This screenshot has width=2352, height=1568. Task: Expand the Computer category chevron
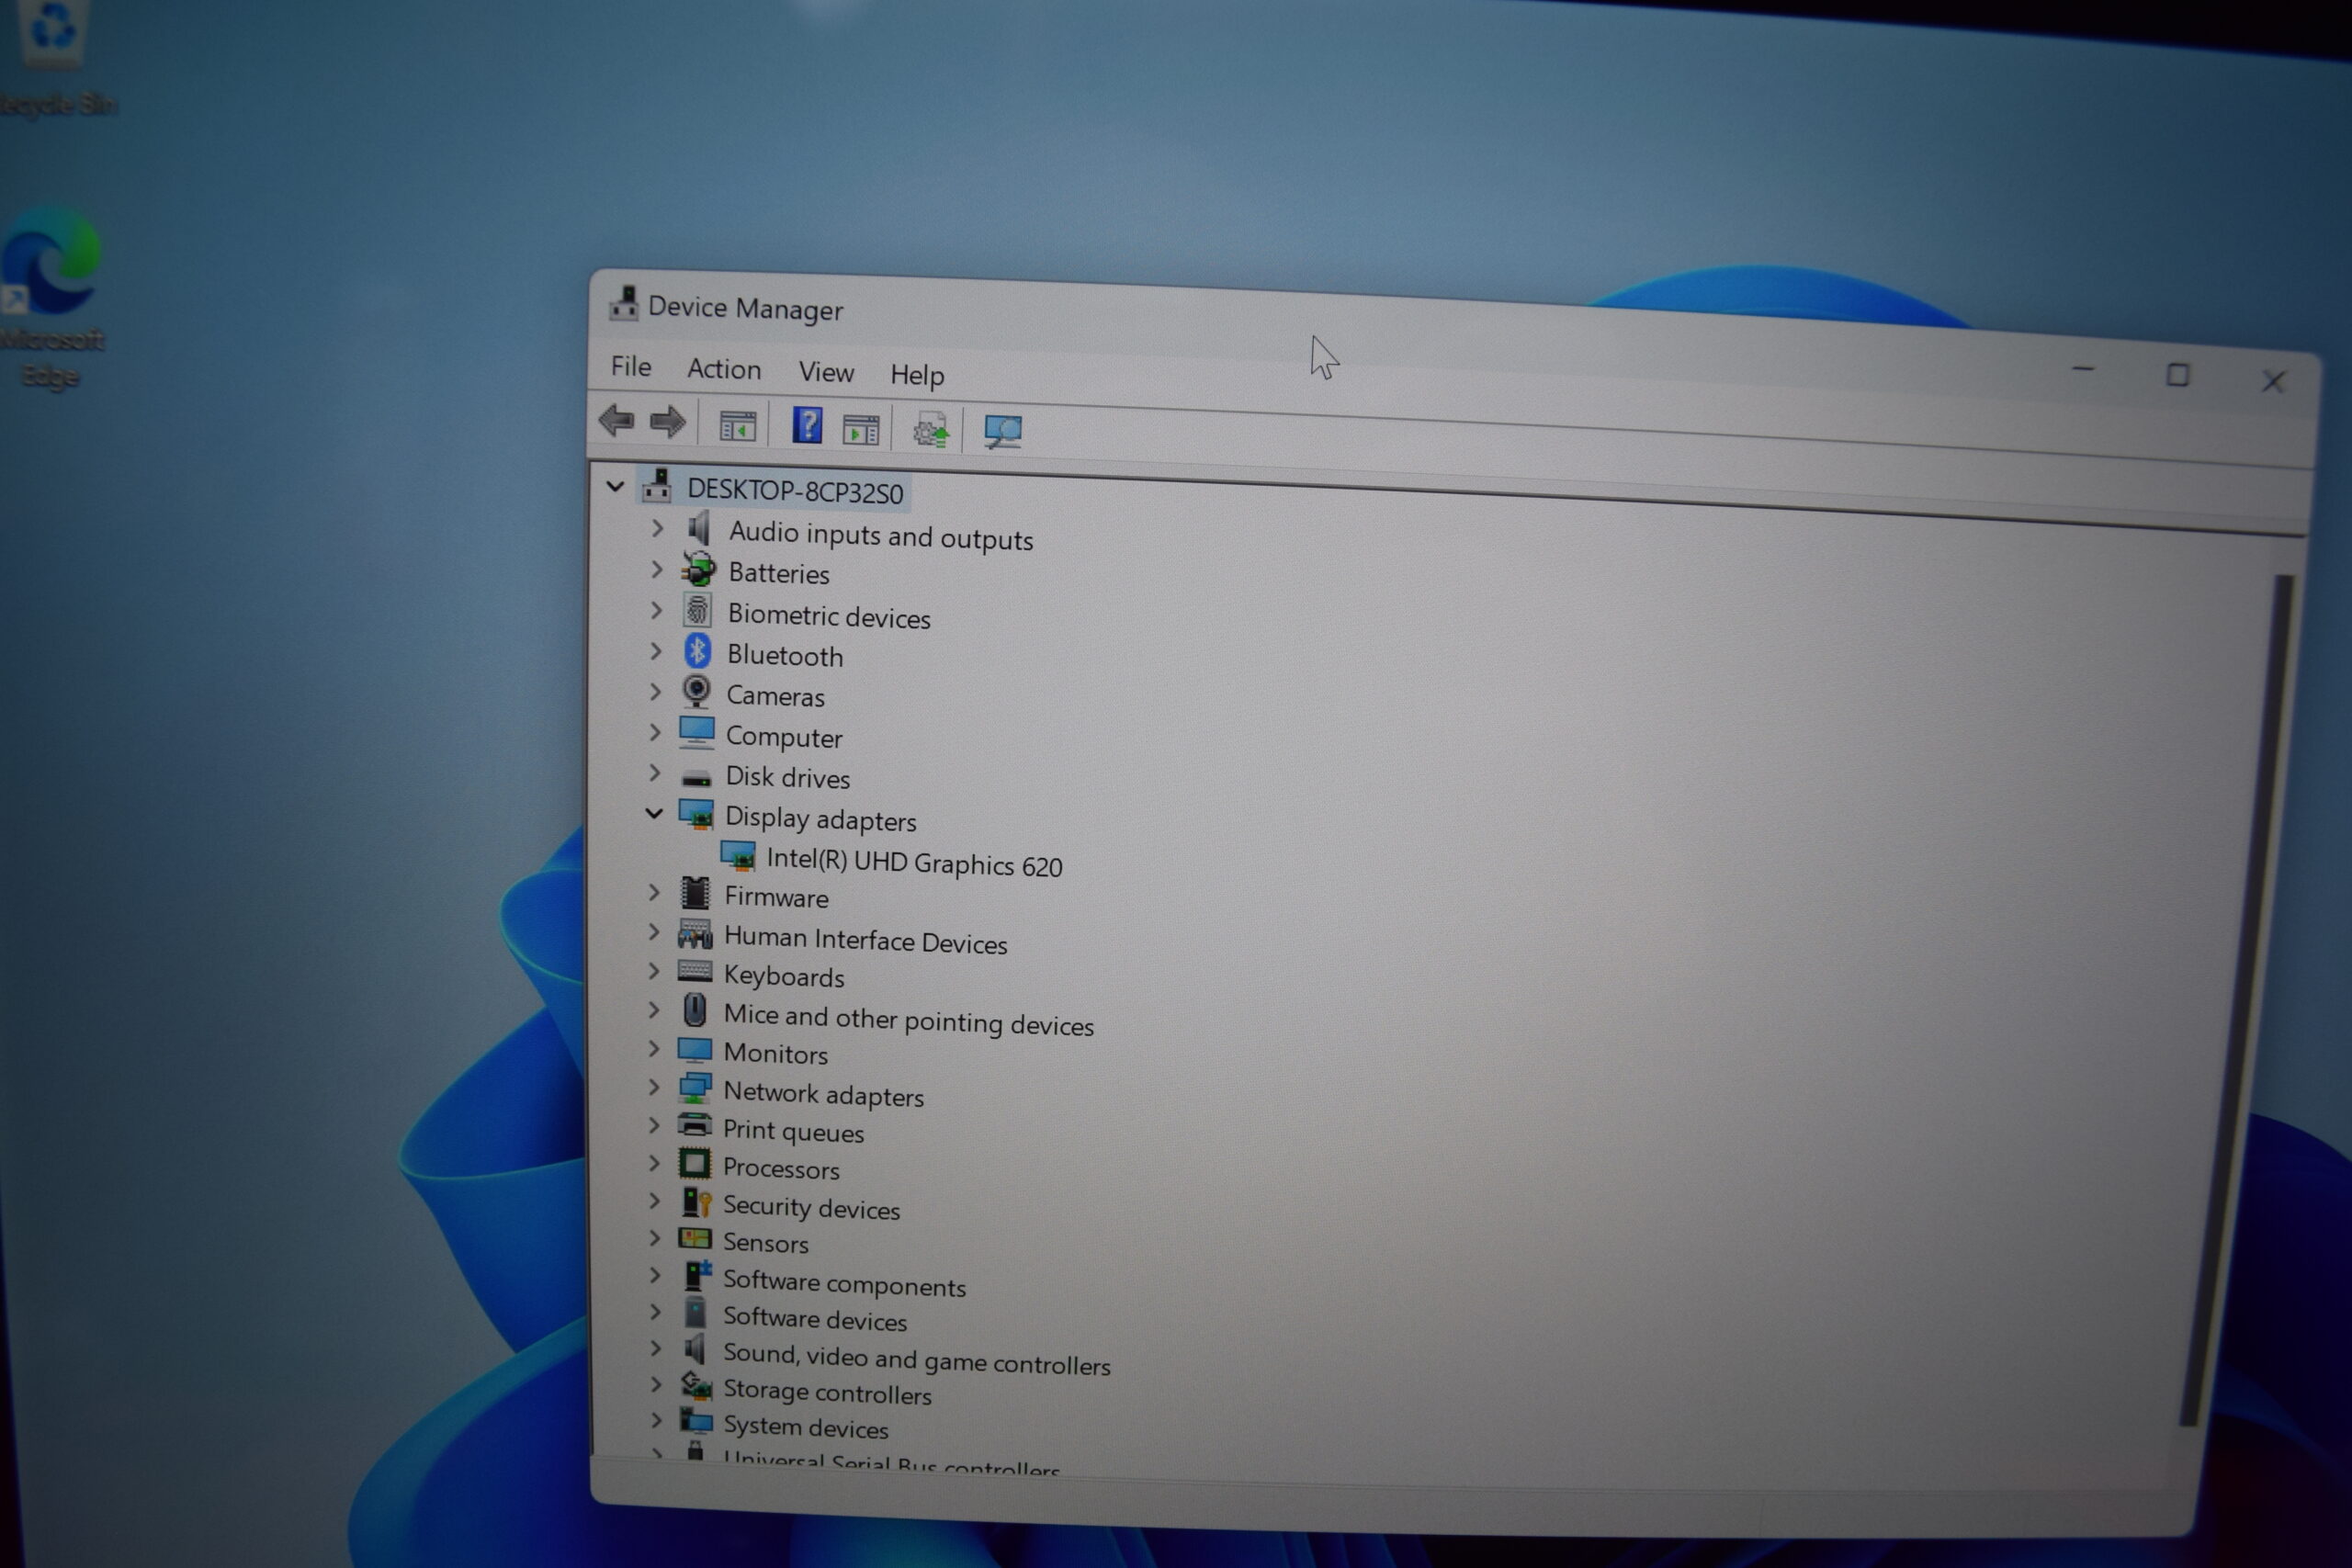[655, 732]
